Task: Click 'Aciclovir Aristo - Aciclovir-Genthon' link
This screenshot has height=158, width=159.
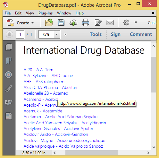Action: click(x=56, y=134)
